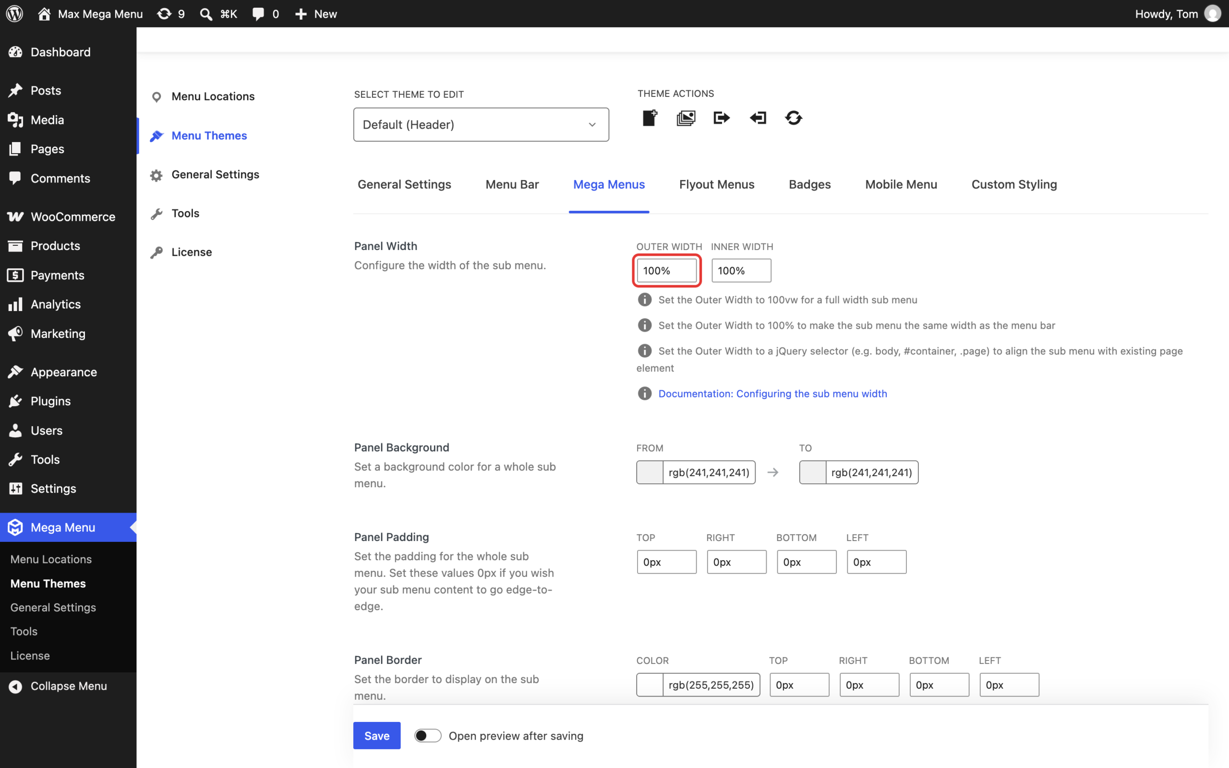The image size is (1229, 768).
Task: Open License in Mega Menu submenu
Action: (30, 656)
